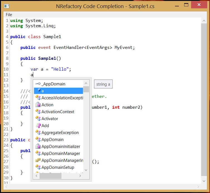Screen dimensions: 210x193
Task: Click delegate icon beside AppDomainInitializer
Action: (38, 146)
